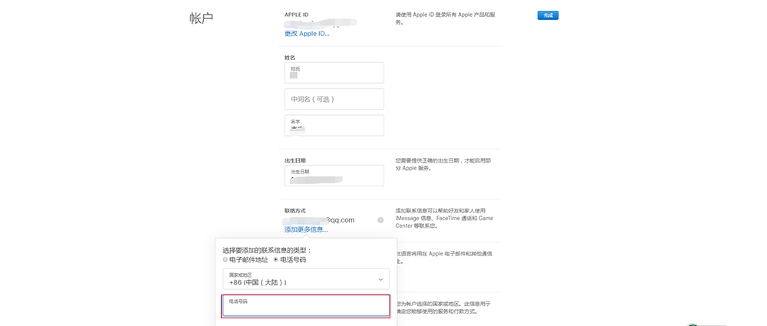Click the 名字 first name field

[x=334, y=125]
